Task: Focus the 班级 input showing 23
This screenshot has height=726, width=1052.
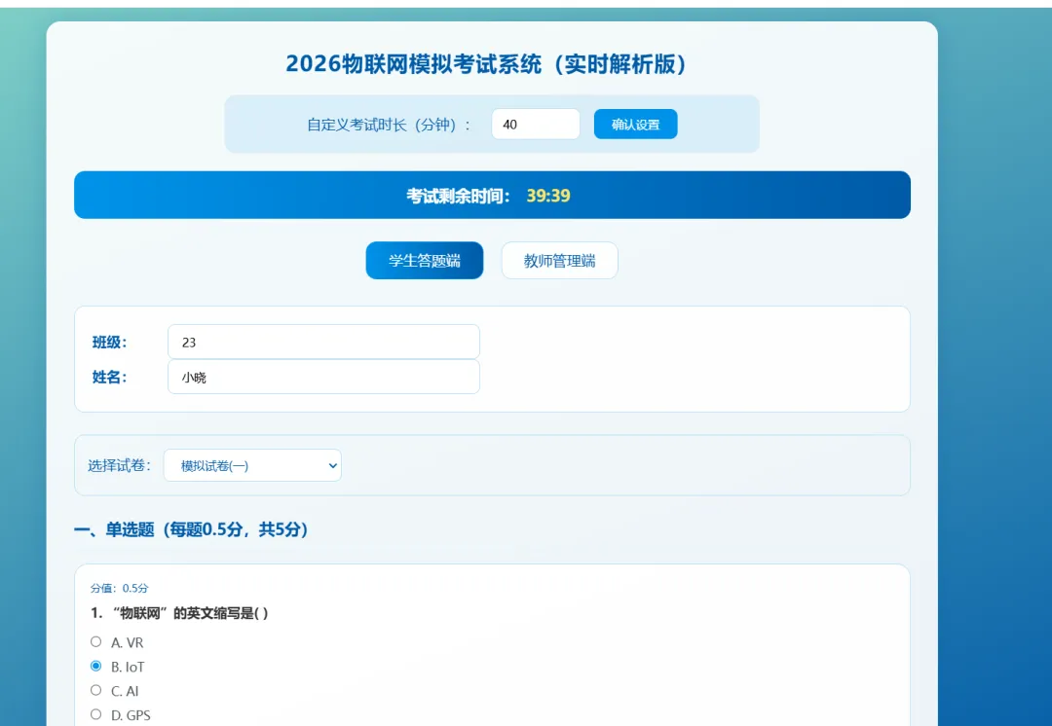Action: click(323, 342)
